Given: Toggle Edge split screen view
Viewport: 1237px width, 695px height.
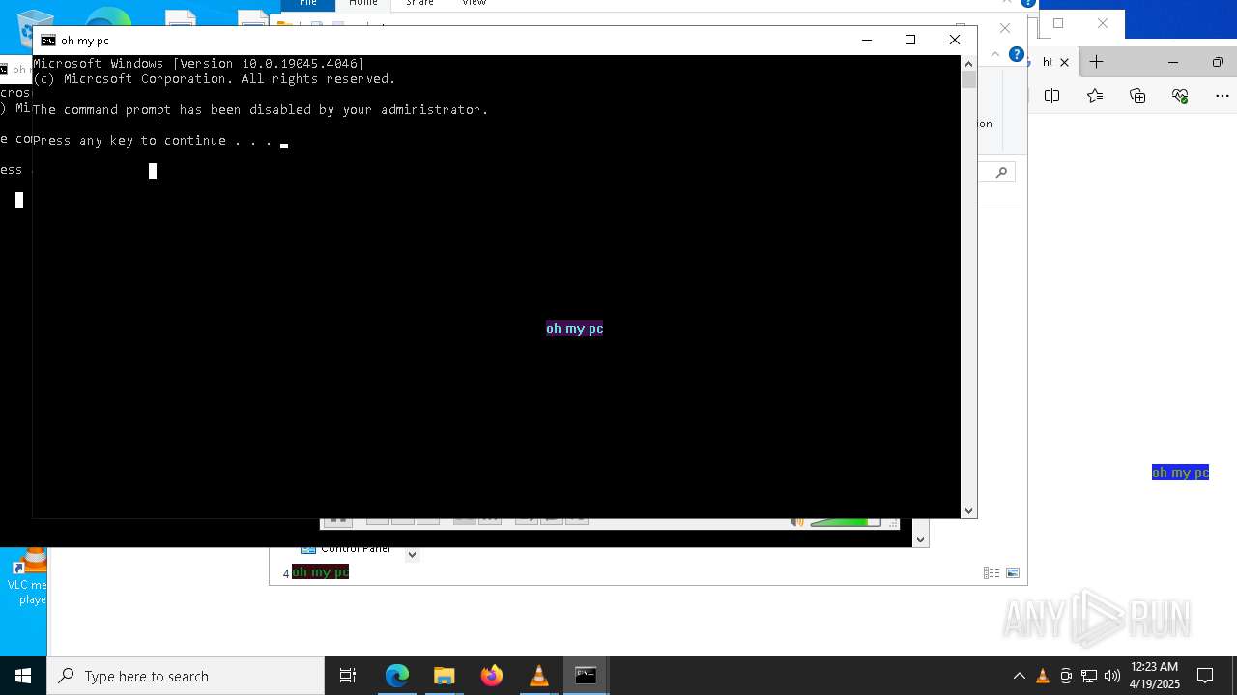Looking at the screenshot, I should click(1052, 96).
